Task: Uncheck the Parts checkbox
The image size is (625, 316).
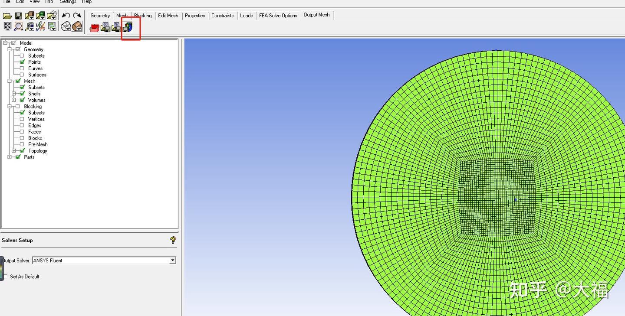Action: [x=18, y=157]
